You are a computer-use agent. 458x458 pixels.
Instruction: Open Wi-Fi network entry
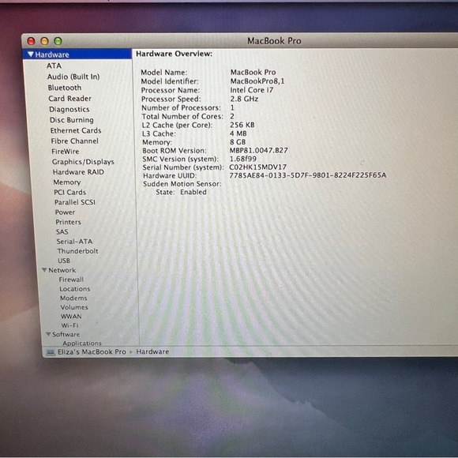[69, 325]
